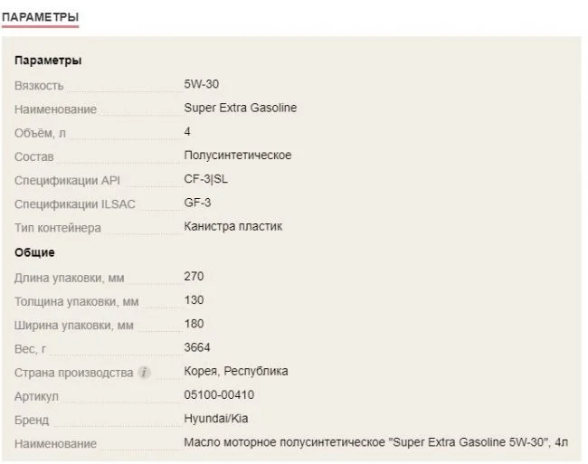This screenshot has width=588, height=464.
Task: Click the Вязкость label
Action: [39, 86]
